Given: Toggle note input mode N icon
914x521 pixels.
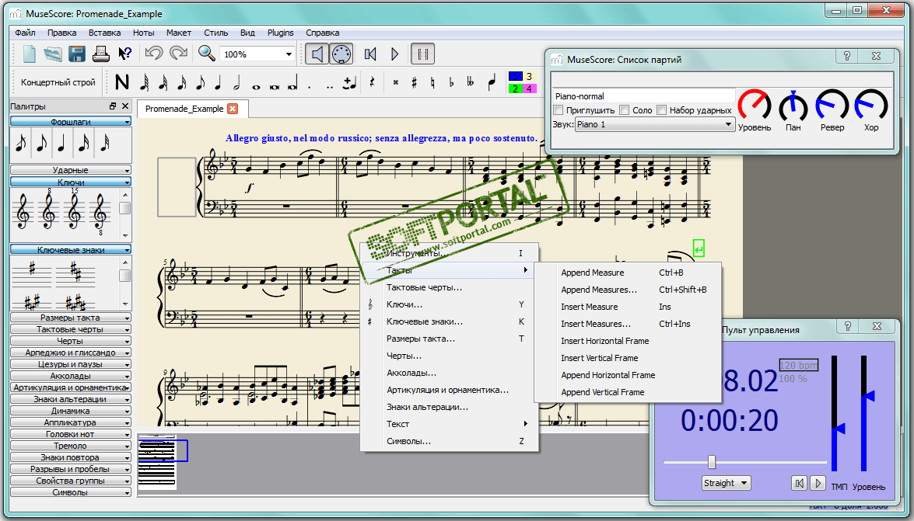Looking at the screenshot, I should tap(122, 82).
